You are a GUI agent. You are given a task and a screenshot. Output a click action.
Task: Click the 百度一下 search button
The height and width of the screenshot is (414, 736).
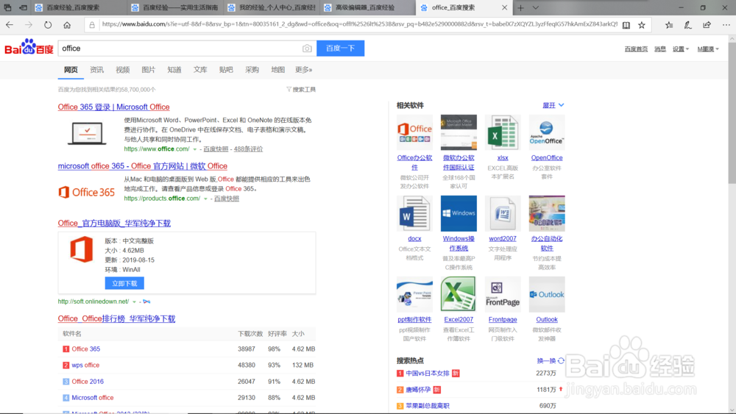pyautogui.click(x=340, y=49)
